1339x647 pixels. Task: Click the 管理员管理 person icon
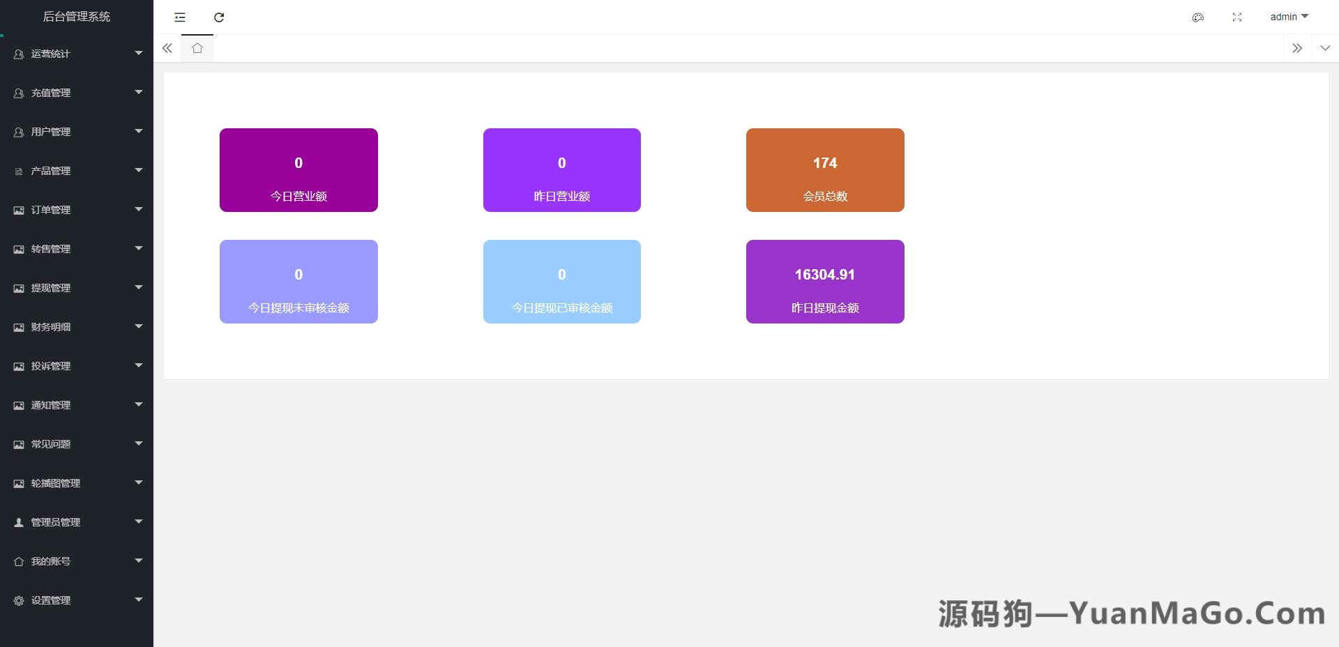click(17, 522)
